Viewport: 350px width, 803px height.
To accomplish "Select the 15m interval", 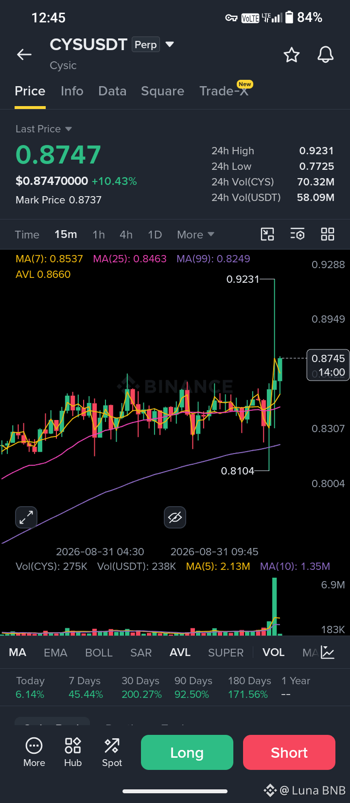I will click(66, 235).
